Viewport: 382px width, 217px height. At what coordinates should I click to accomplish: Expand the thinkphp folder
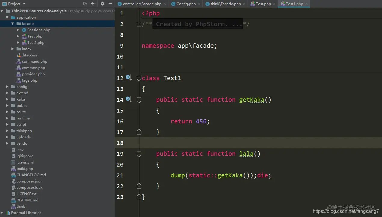coord(7,131)
